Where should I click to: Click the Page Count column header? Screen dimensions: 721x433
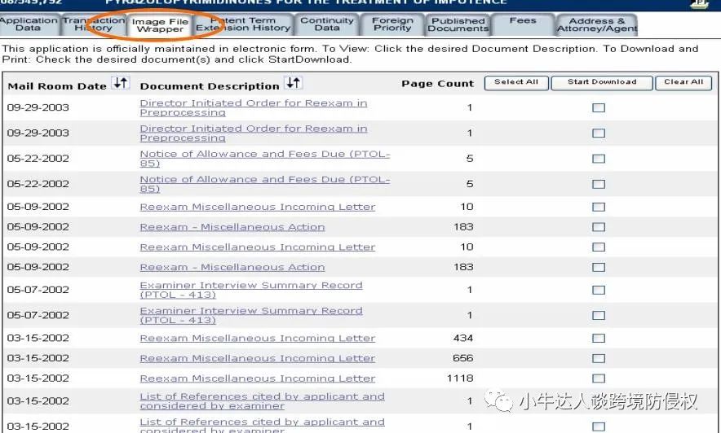click(x=438, y=84)
